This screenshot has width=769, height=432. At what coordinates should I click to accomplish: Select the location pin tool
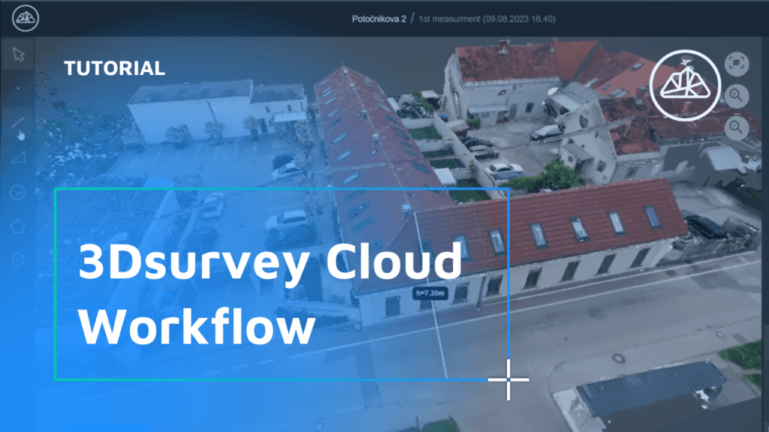click(x=19, y=259)
